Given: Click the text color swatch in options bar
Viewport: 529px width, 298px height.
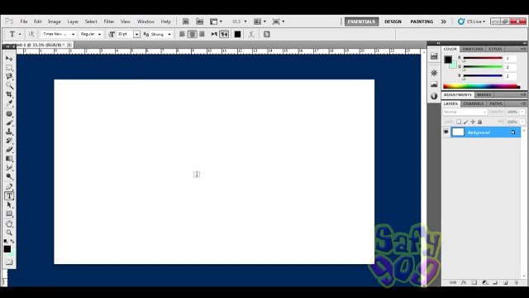Looking at the screenshot, I should pyautogui.click(x=237, y=34).
